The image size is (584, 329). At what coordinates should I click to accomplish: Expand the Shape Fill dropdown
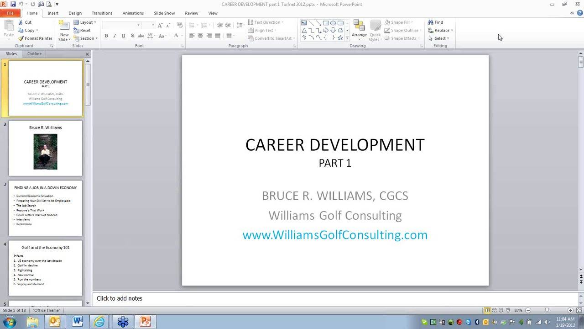pyautogui.click(x=412, y=22)
